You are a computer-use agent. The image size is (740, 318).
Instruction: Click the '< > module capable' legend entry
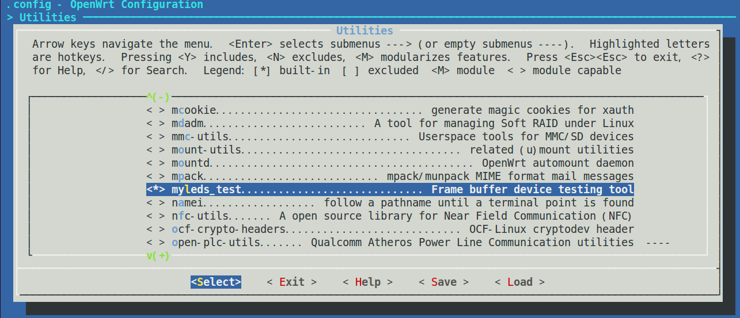564,70
